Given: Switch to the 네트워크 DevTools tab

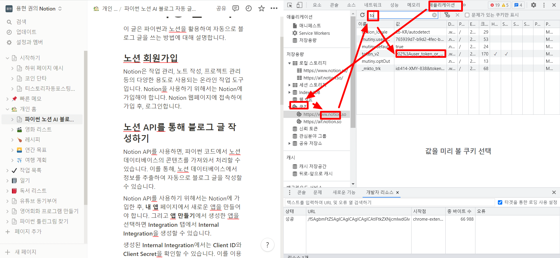Looking at the screenshot, I should click(x=373, y=5).
